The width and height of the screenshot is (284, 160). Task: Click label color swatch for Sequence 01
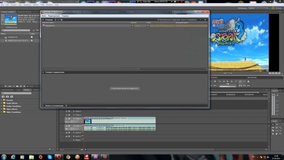pos(32,37)
